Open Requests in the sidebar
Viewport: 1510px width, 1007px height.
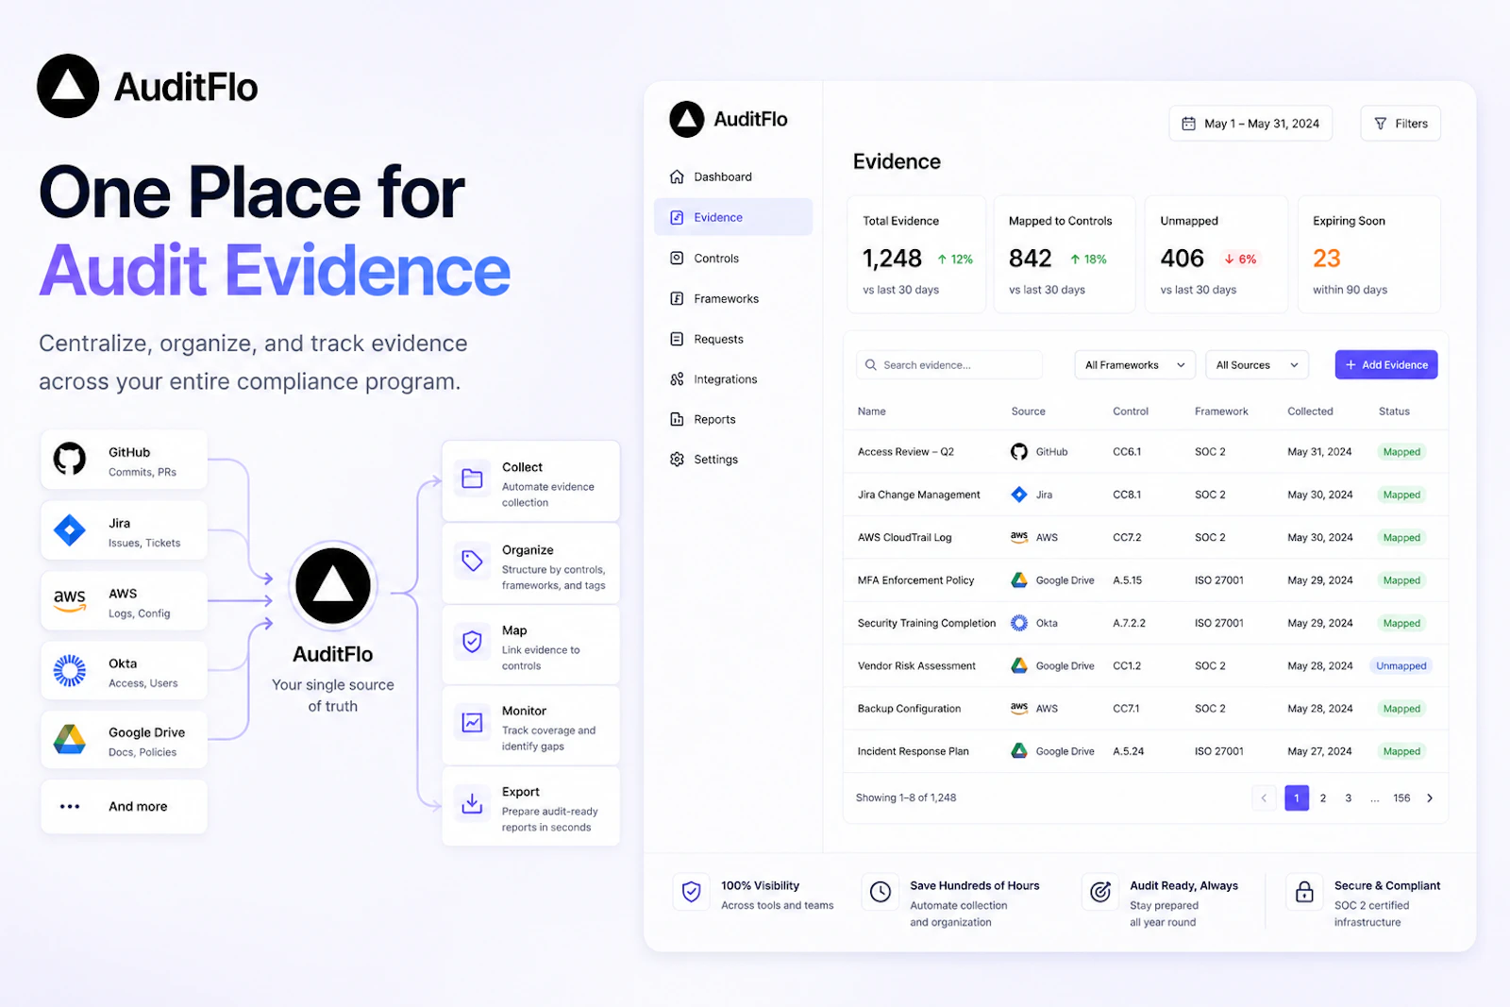click(x=733, y=339)
